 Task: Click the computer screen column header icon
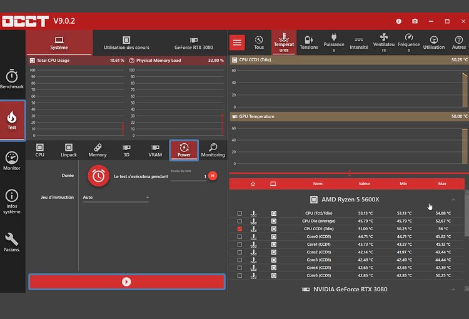[273, 184]
